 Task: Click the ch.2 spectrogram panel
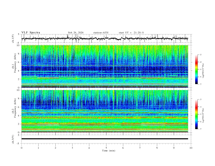coord(105,111)
